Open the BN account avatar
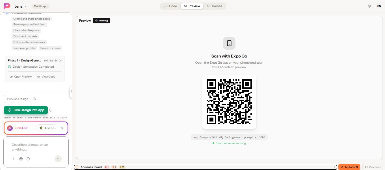385x170 pixels. click(x=379, y=6)
